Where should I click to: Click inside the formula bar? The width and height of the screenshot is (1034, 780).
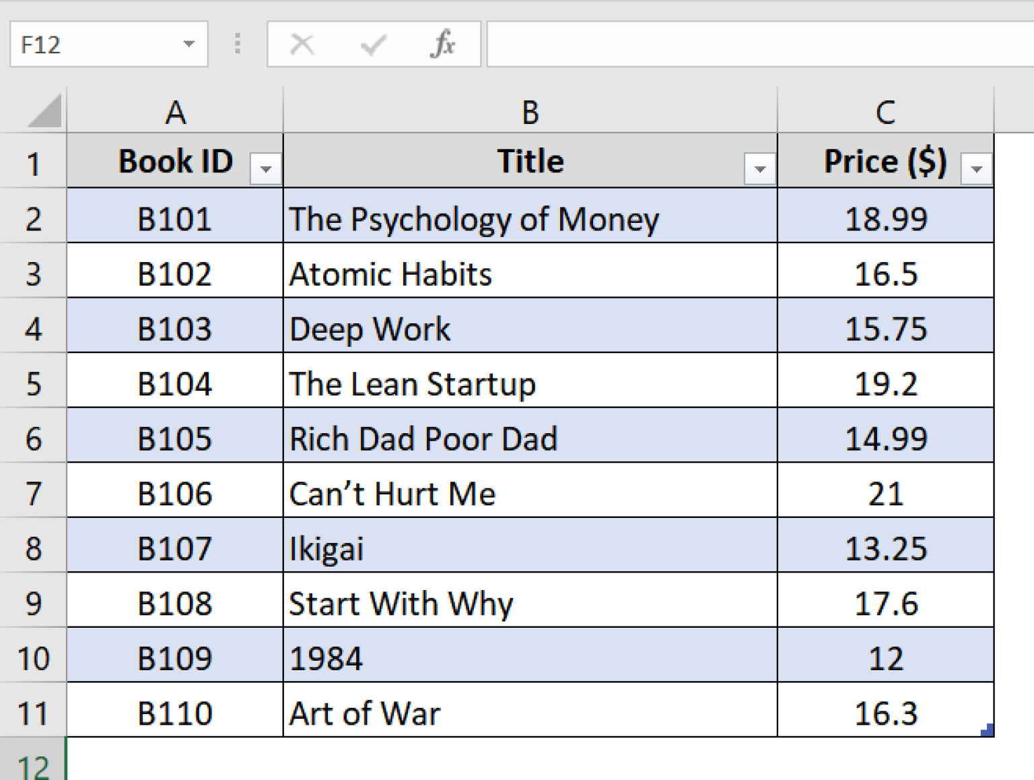(x=740, y=44)
